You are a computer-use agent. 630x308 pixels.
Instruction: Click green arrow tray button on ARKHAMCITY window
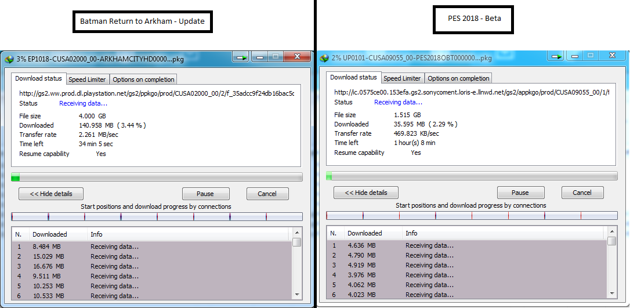tap(241, 57)
